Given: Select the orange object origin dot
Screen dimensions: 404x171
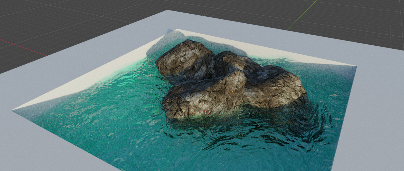Looking at the screenshot, I should (232, 91).
